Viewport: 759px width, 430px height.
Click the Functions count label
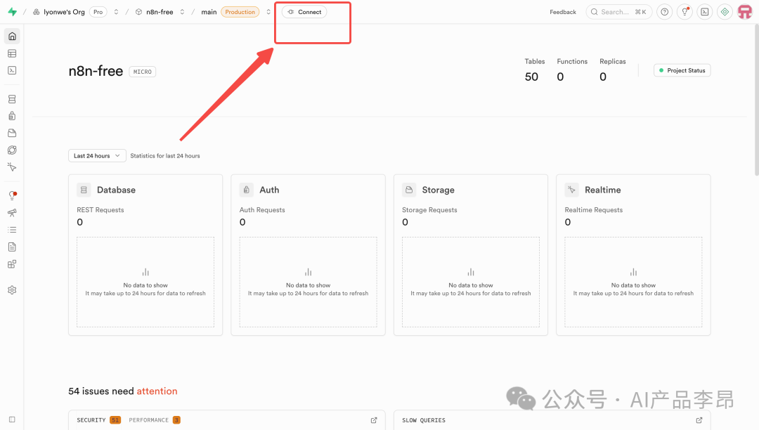(x=571, y=61)
